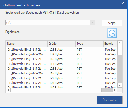
Task: Click the vertical scrollbar thumb
Action: (x=120, y=50)
